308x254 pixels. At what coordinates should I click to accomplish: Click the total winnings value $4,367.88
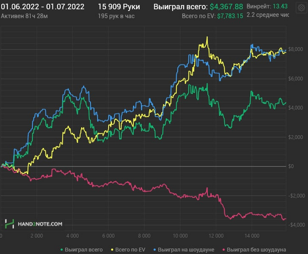click(226, 7)
